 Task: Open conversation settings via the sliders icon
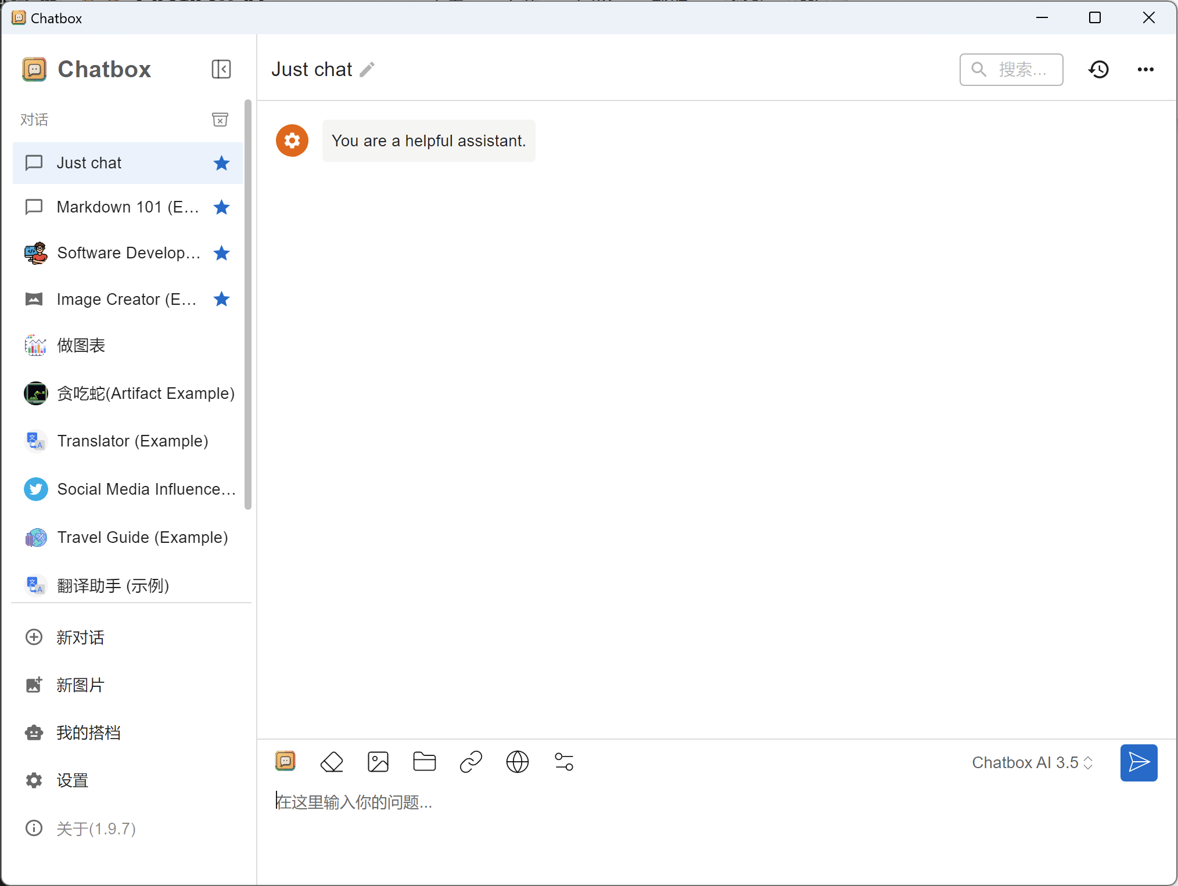click(x=564, y=762)
